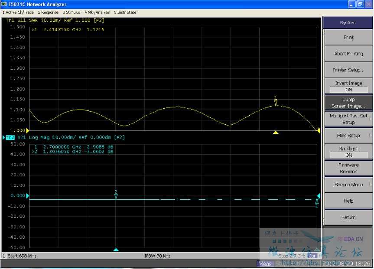This screenshot has width=374, height=269.
Task: Click the yellow reference position arrow at the left of 1.000
Action: point(27,130)
